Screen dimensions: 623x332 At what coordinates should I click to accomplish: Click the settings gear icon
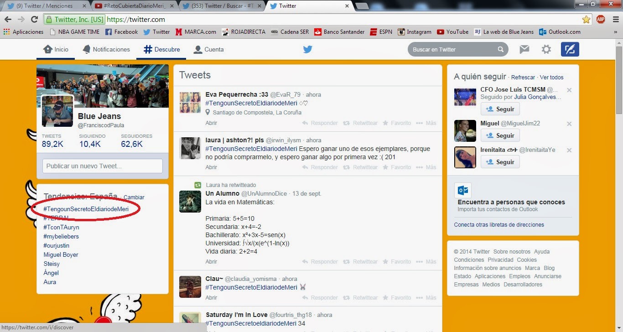[x=546, y=49]
